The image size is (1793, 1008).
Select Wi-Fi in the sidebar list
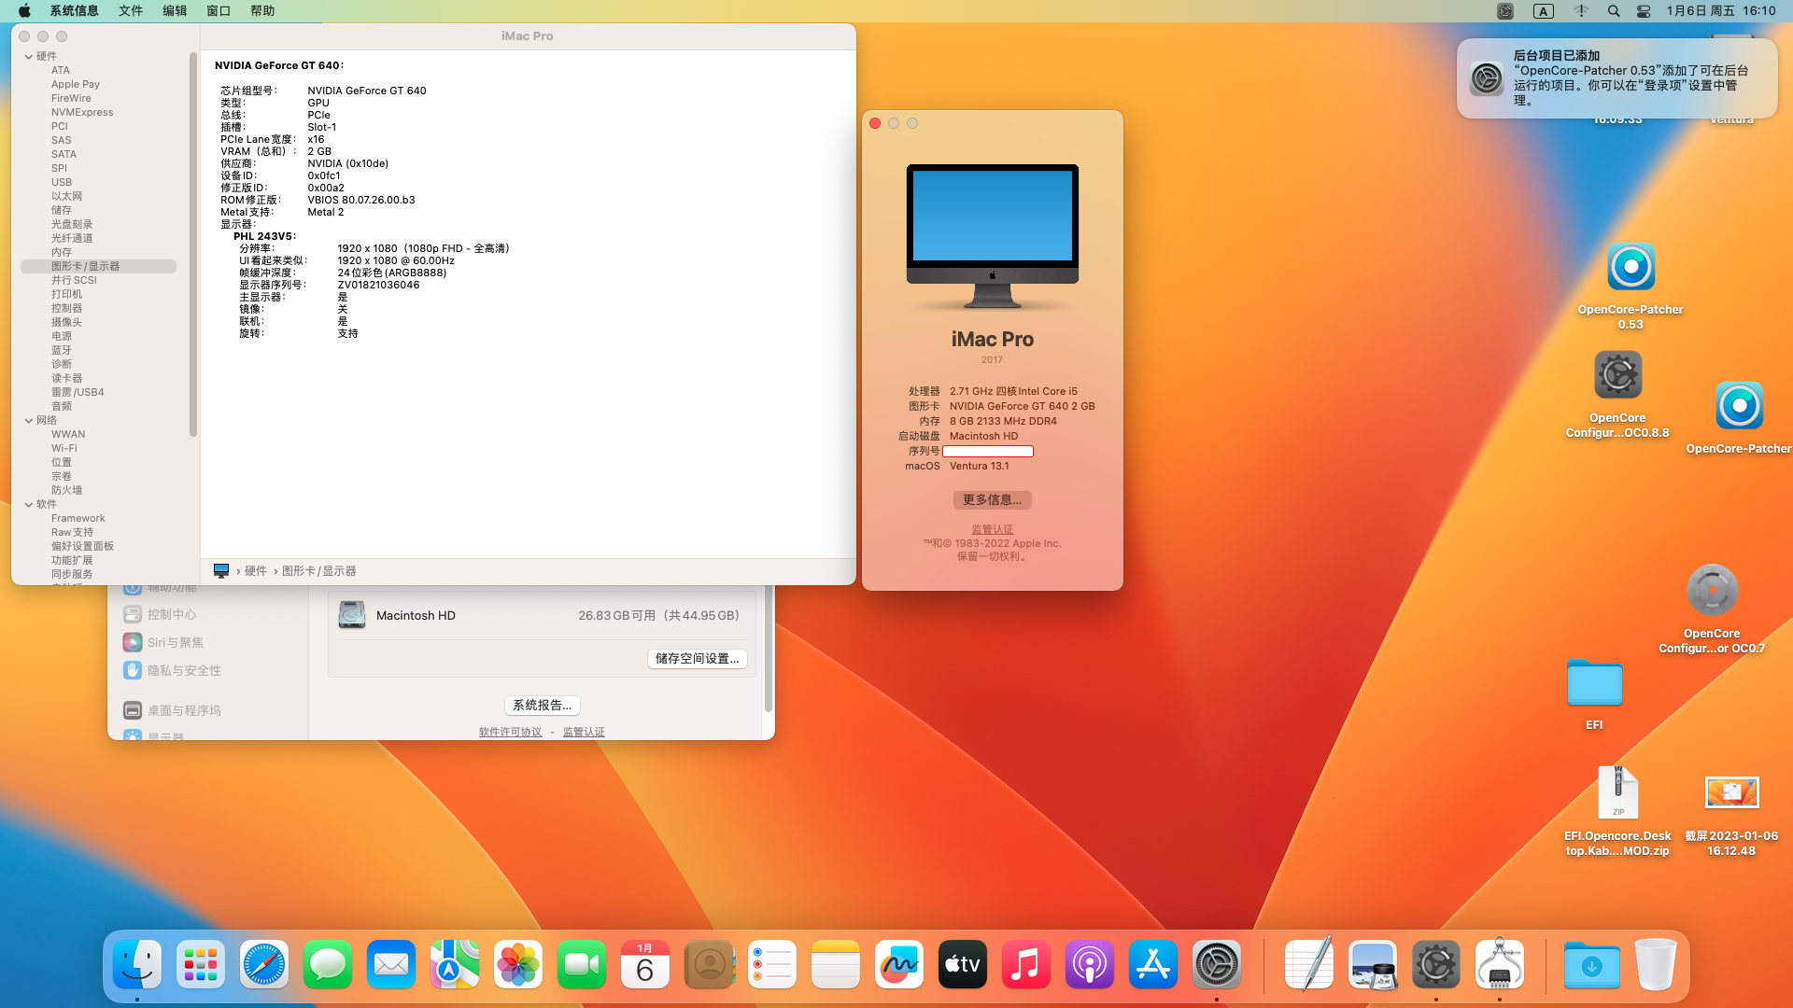pos(64,448)
